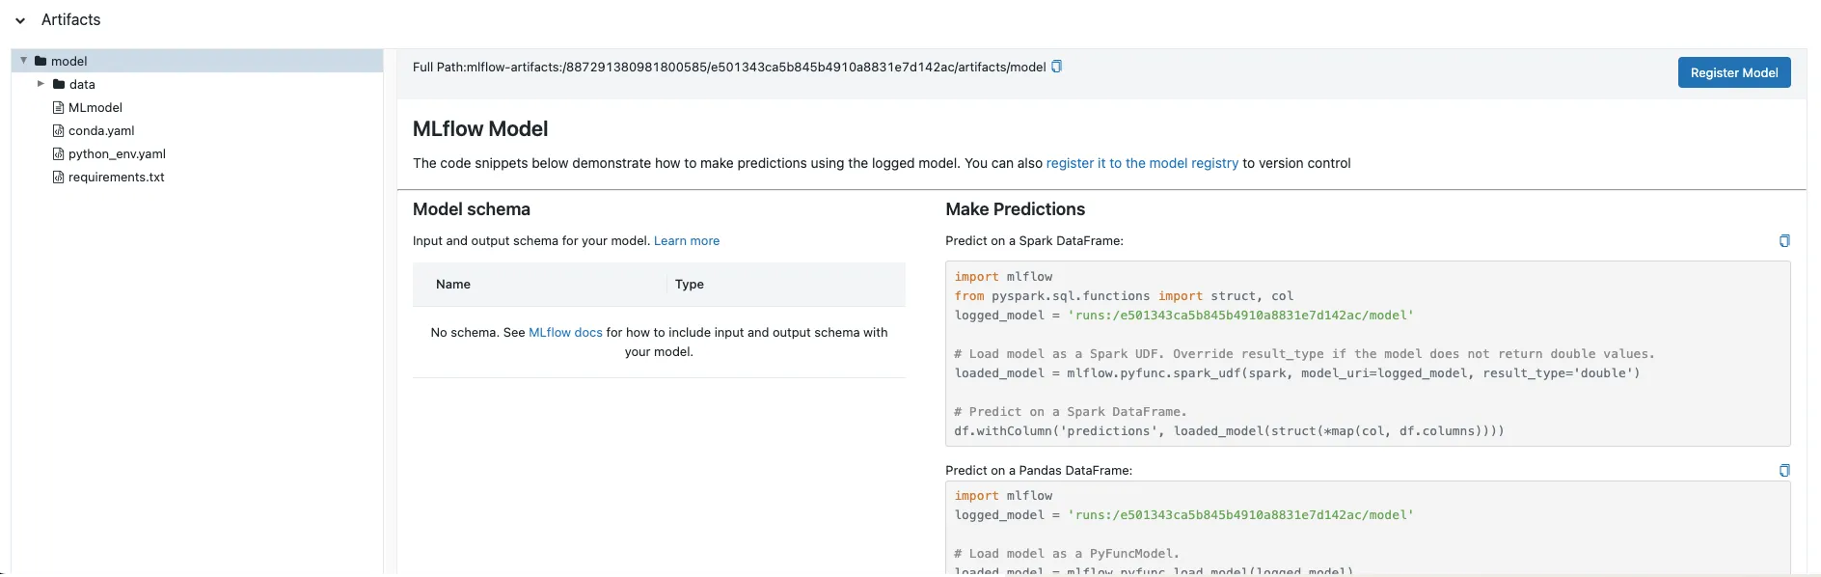Select the data folder label
This screenshot has width=1821, height=577.
click(x=82, y=84)
